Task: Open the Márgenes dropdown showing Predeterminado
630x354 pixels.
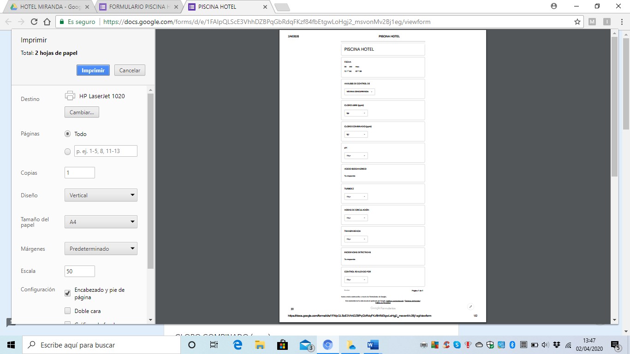Action: tap(101, 249)
